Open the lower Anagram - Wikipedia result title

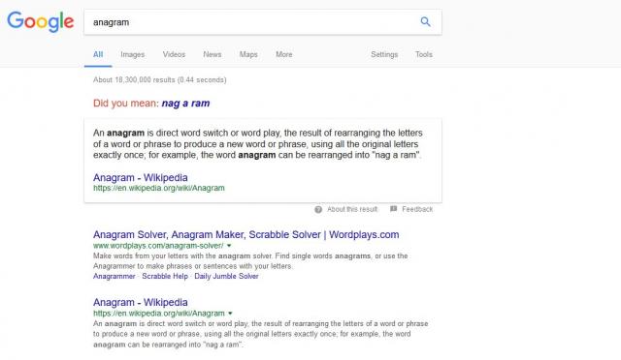[140, 302]
